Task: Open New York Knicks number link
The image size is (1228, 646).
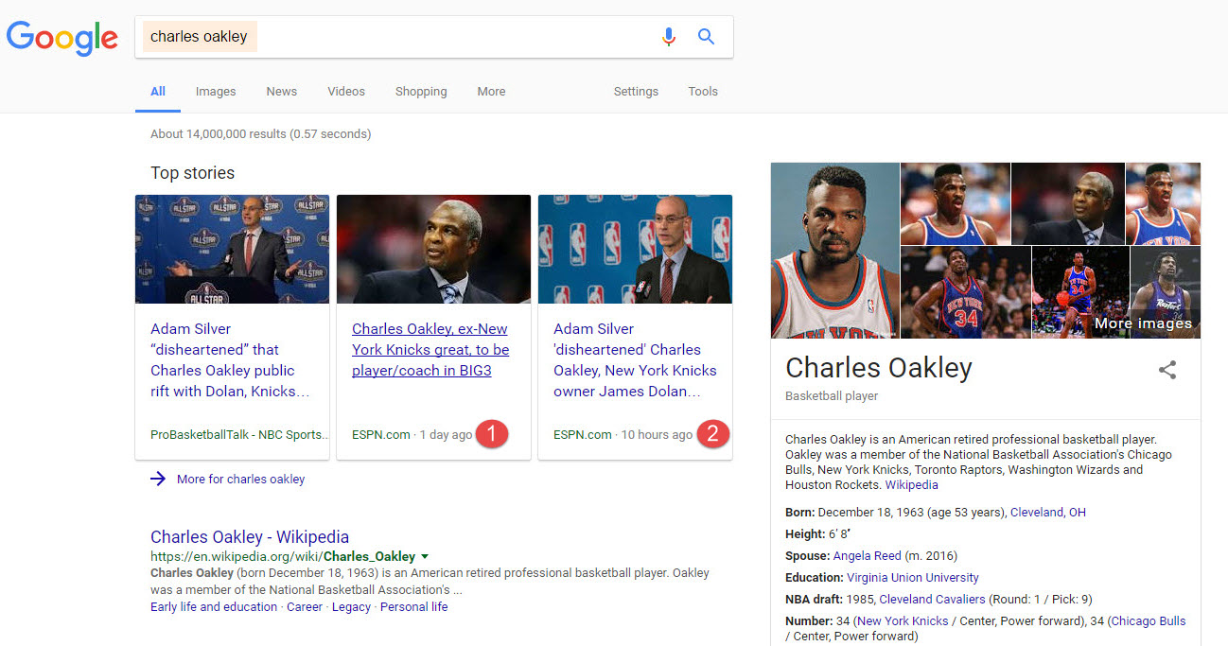Action: (903, 621)
